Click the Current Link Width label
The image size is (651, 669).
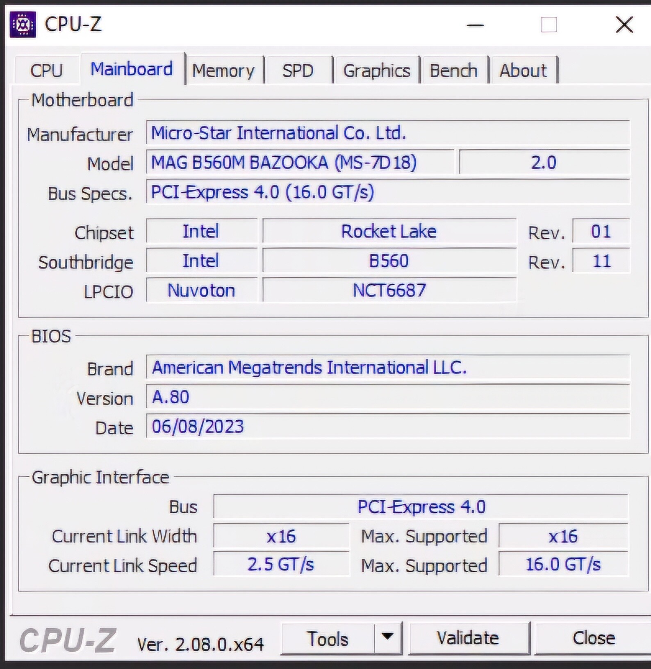(x=124, y=536)
